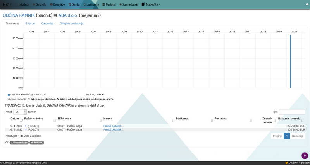The image size is (310, 165).
Task: Click the swap arrows between payer and recipient
Action: [55, 15]
